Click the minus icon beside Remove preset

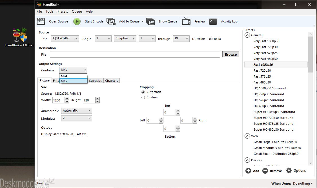[x=265, y=171]
